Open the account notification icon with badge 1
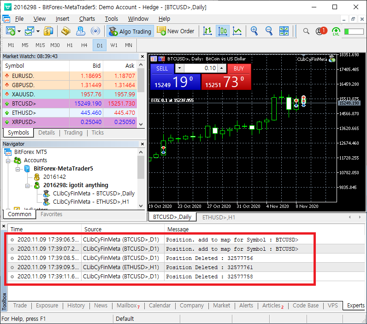The width and height of the screenshot is (367, 324). [321, 31]
